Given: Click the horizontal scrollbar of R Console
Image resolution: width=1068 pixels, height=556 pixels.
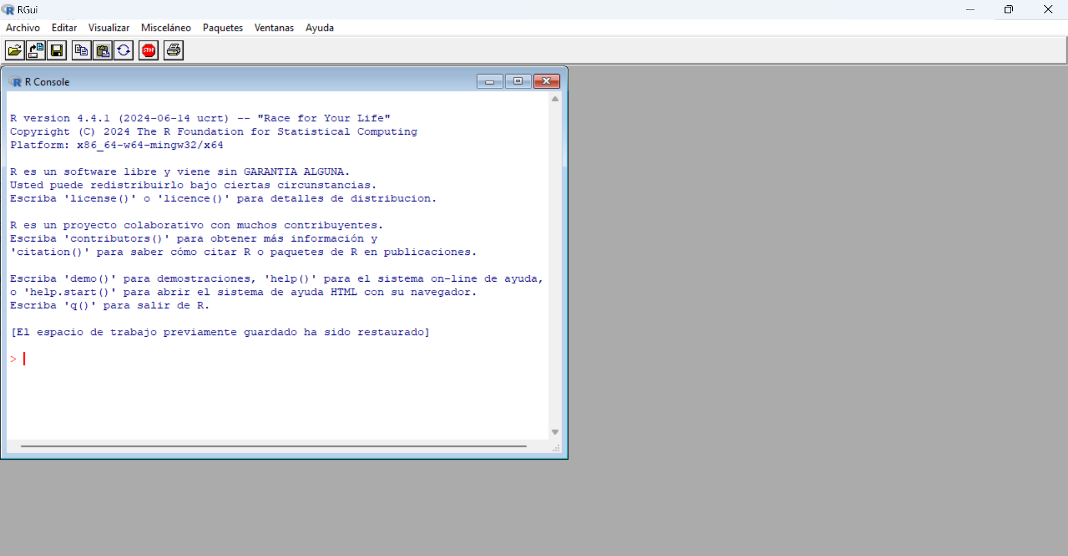Looking at the screenshot, I should point(273,446).
